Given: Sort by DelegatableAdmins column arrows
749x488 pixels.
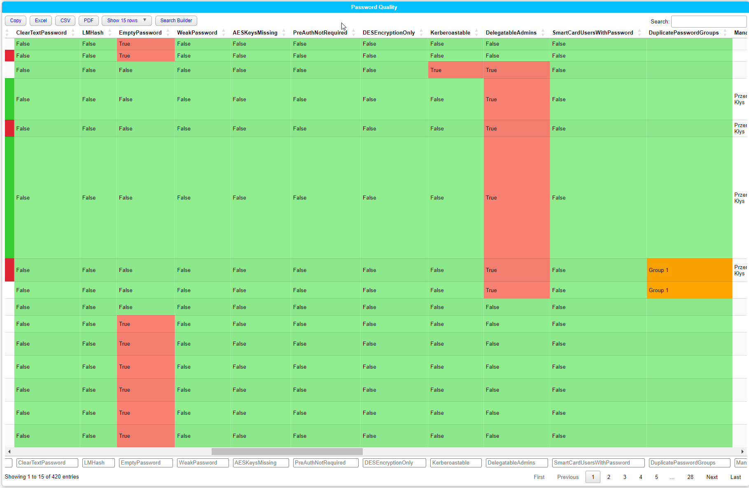Looking at the screenshot, I should (x=543, y=33).
